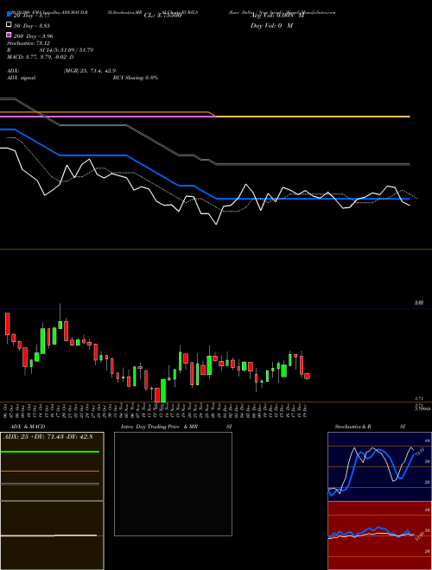Click the 73.12 label in stochastics panel
This screenshot has width=432, height=570.
coord(418,453)
